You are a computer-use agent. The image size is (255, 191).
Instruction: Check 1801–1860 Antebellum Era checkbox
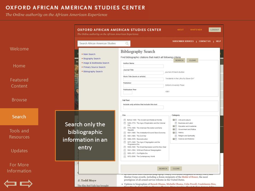(125, 133)
